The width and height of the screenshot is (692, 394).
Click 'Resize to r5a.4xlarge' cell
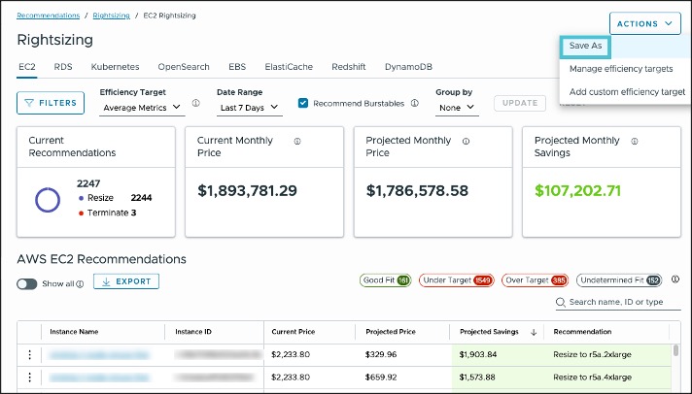coord(592,378)
